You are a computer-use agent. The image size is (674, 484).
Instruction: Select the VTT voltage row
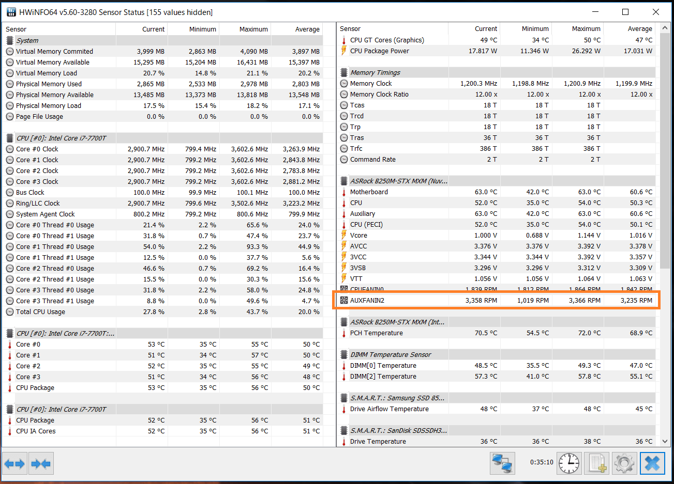pos(497,278)
